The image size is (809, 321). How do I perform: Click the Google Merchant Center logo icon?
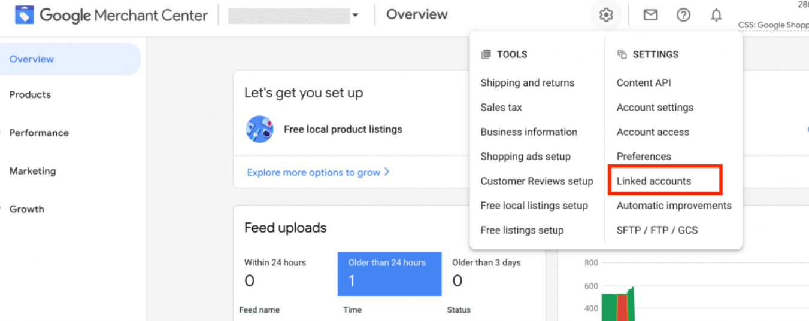coord(24,15)
